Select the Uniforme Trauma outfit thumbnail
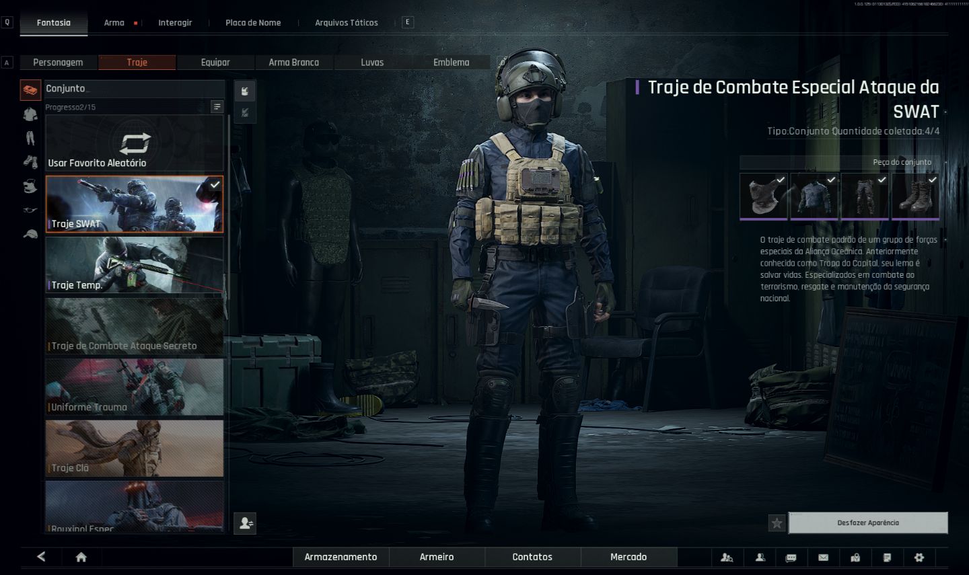Image resolution: width=969 pixels, height=575 pixels. [135, 387]
